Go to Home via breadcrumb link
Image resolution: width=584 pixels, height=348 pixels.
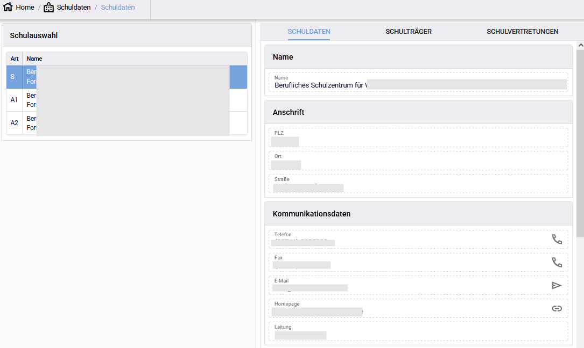(x=25, y=8)
